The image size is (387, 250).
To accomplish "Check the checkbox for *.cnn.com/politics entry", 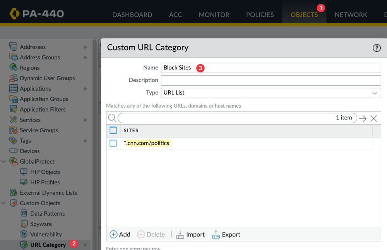I will [x=113, y=143].
